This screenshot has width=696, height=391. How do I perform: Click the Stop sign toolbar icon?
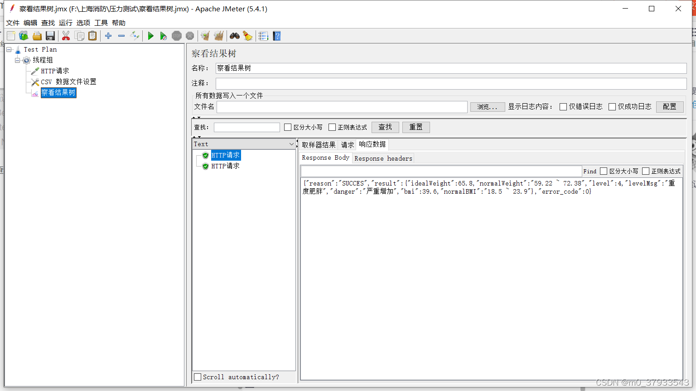tap(177, 36)
